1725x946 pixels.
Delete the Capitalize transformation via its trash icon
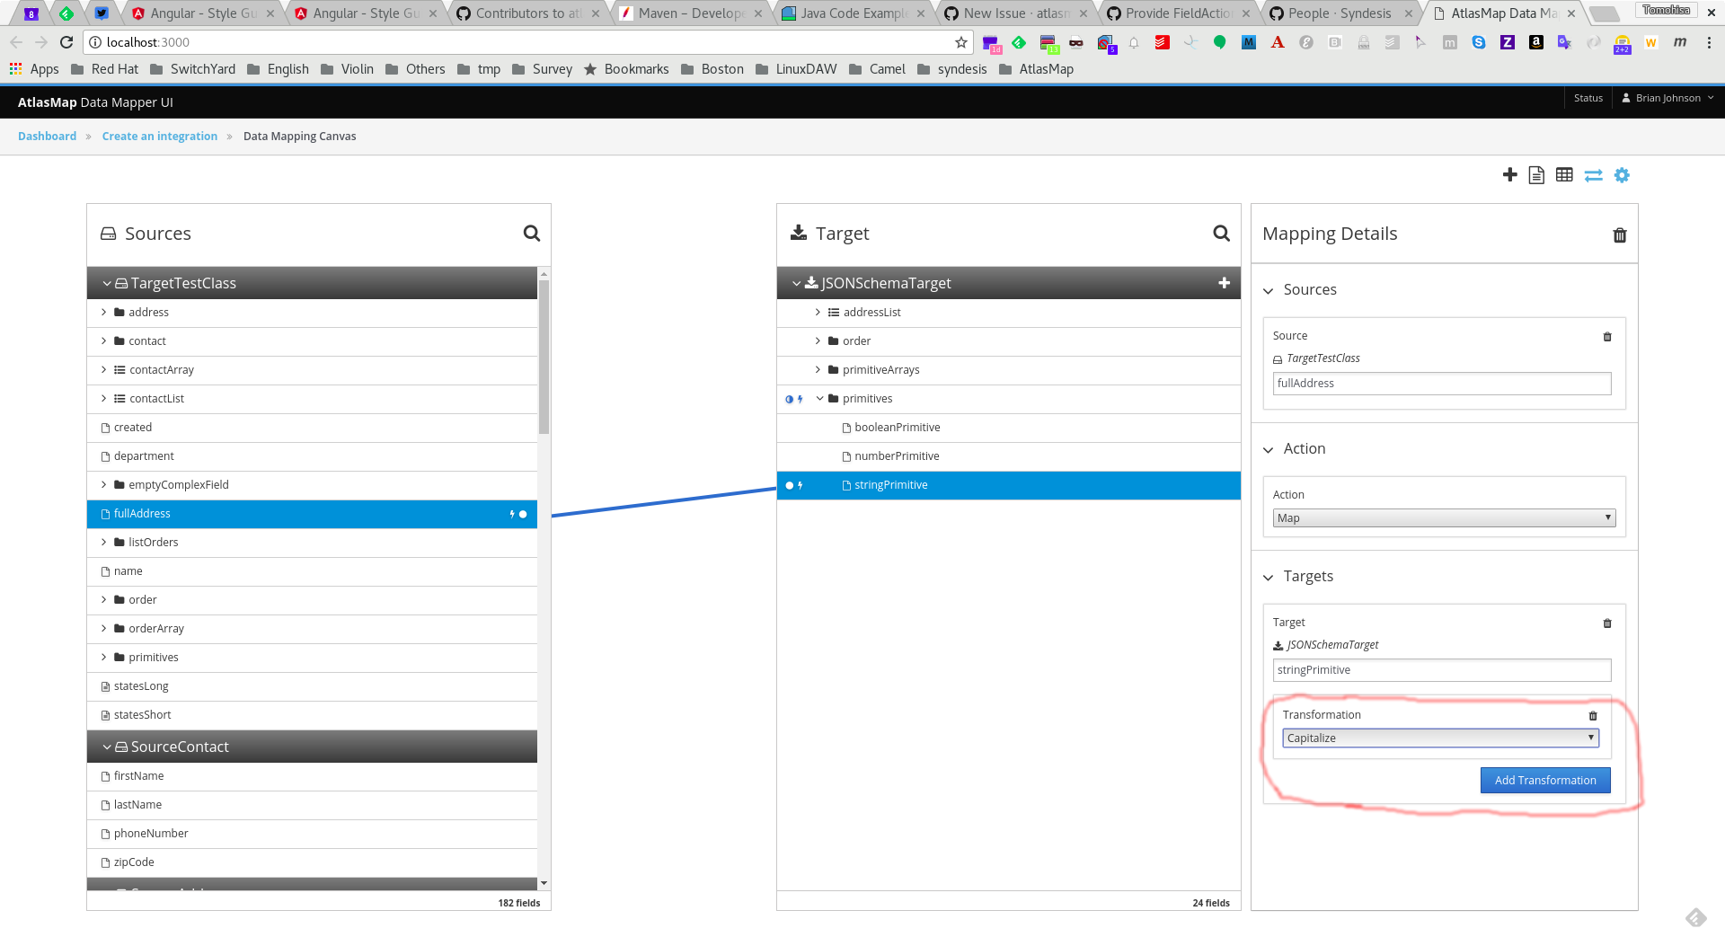[x=1594, y=716]
